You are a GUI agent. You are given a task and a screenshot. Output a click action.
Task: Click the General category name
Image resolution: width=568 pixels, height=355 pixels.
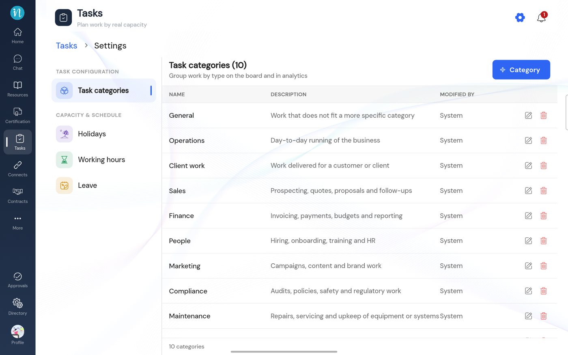[181, 116]
